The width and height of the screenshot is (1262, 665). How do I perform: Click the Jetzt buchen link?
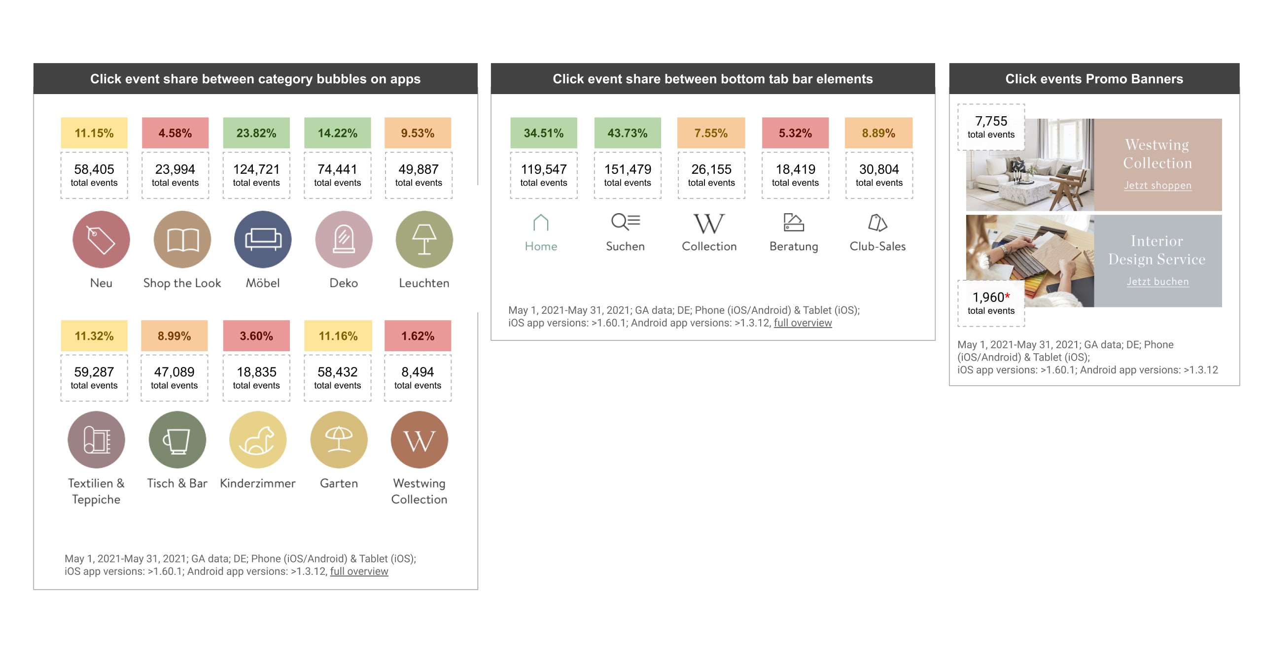[1157, 282]
